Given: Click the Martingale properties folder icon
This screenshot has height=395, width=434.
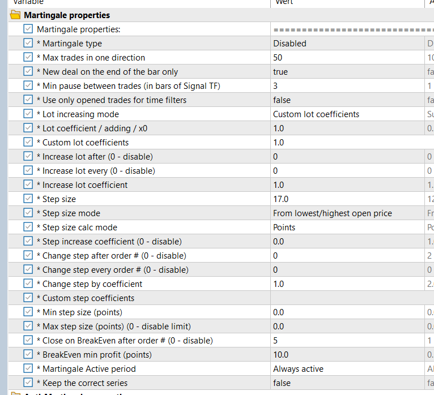Looking at the screenshot, I should point(16,15).
